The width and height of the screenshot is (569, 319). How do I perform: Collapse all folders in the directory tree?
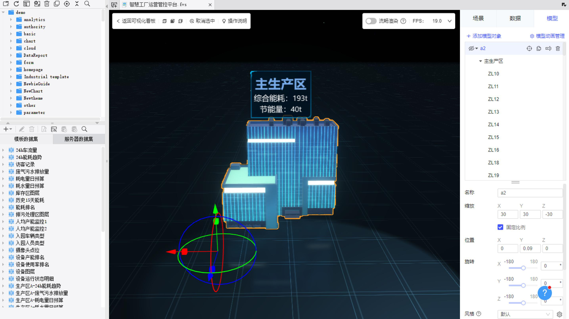pyautogui.click(x=77, y=3)
